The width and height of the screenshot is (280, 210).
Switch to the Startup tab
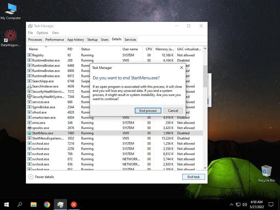point(92,40)
